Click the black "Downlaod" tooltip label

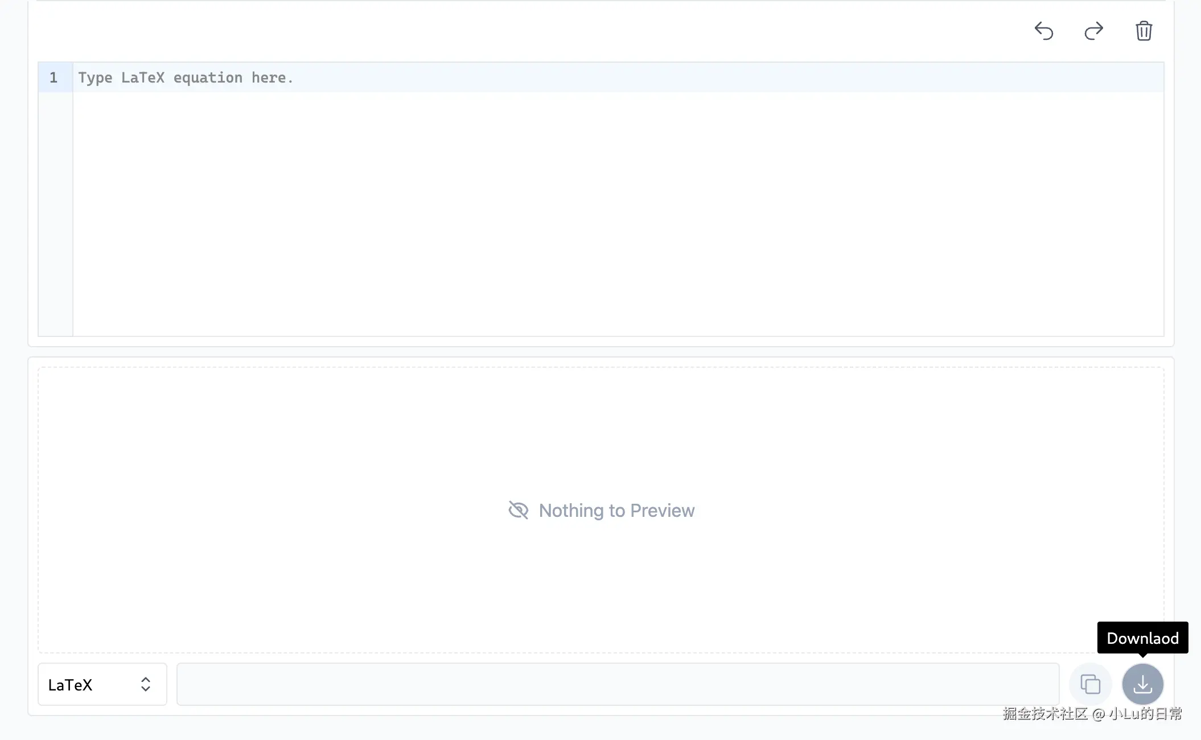1142,638
